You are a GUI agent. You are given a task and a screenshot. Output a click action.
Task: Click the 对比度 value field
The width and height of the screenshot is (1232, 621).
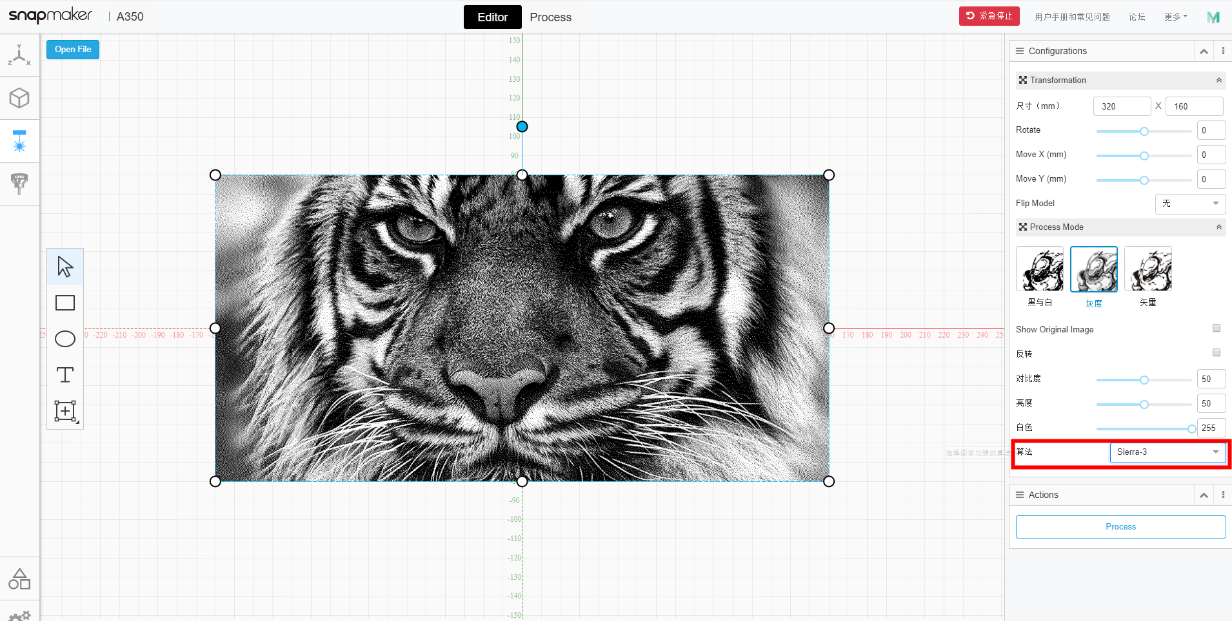pyautogui.click(x=1211, y=379)
